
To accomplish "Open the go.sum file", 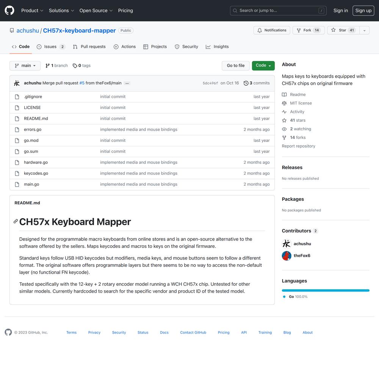I will pos(31,152).
